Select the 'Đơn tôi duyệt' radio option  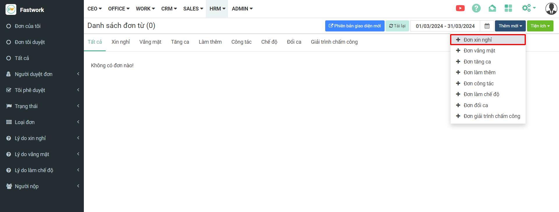click(x=9, y=42)
